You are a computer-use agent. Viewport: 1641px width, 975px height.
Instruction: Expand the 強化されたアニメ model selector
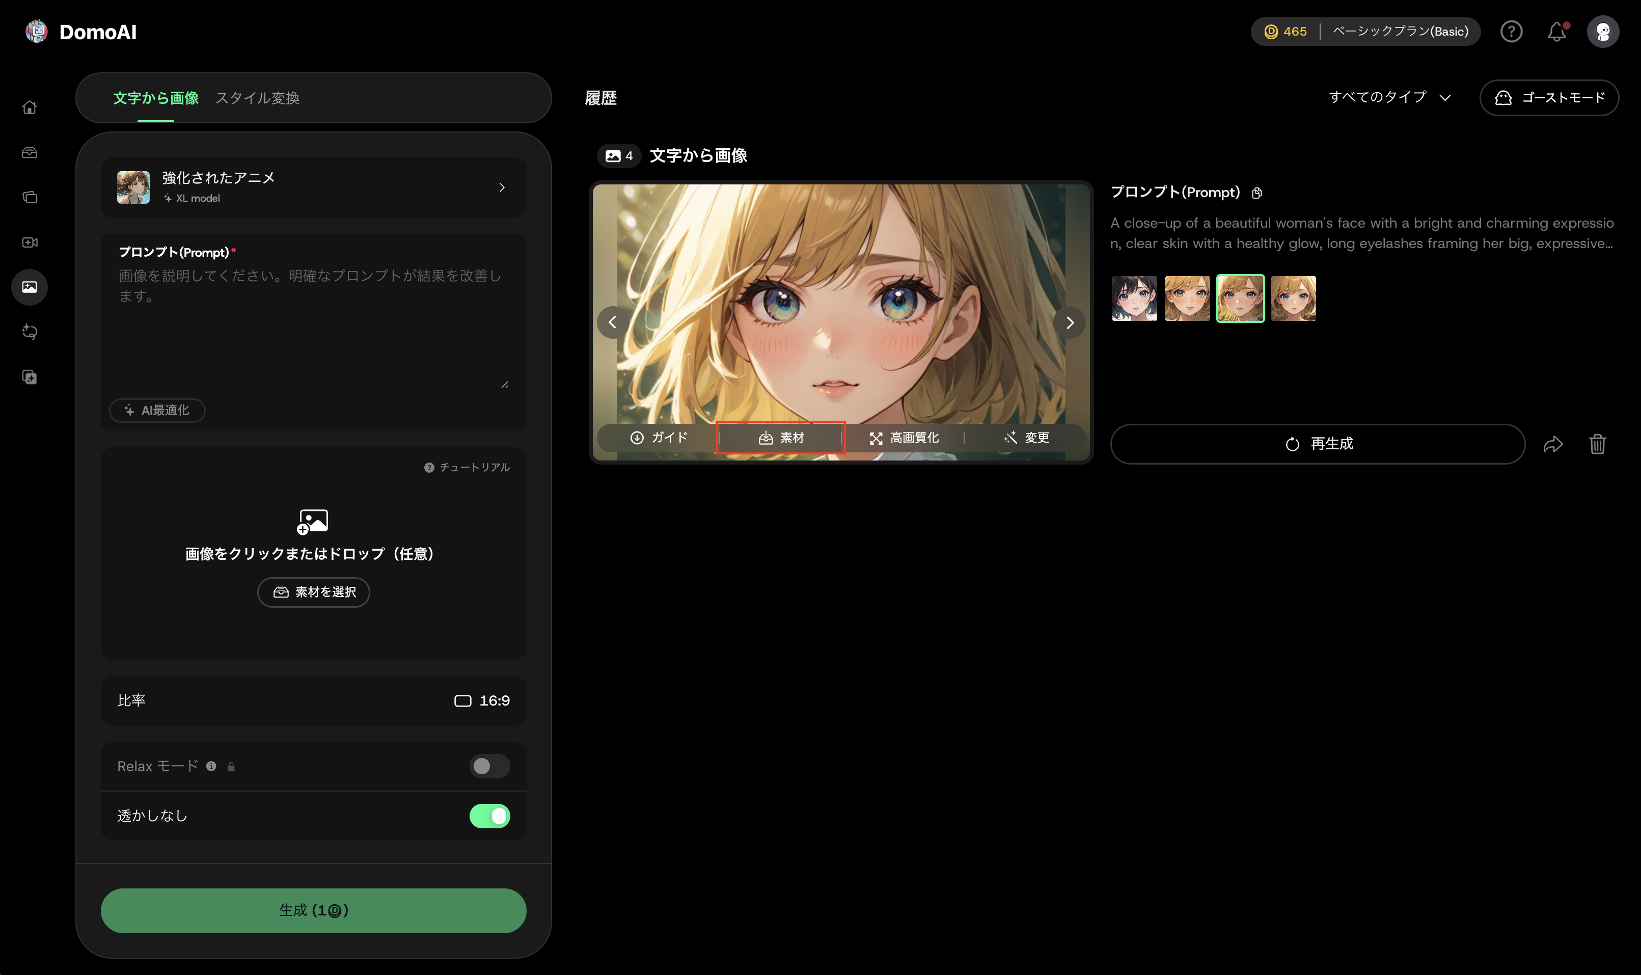click(x=502, y=186)
